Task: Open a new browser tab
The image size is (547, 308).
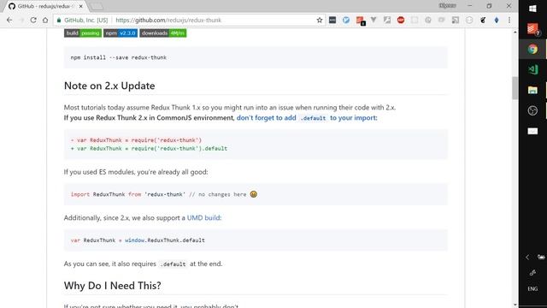Action: (96, 6)
